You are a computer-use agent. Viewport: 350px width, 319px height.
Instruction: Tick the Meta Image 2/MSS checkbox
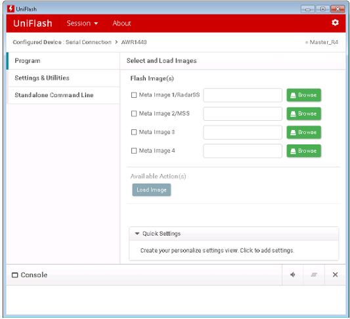[x=134, y=114]
